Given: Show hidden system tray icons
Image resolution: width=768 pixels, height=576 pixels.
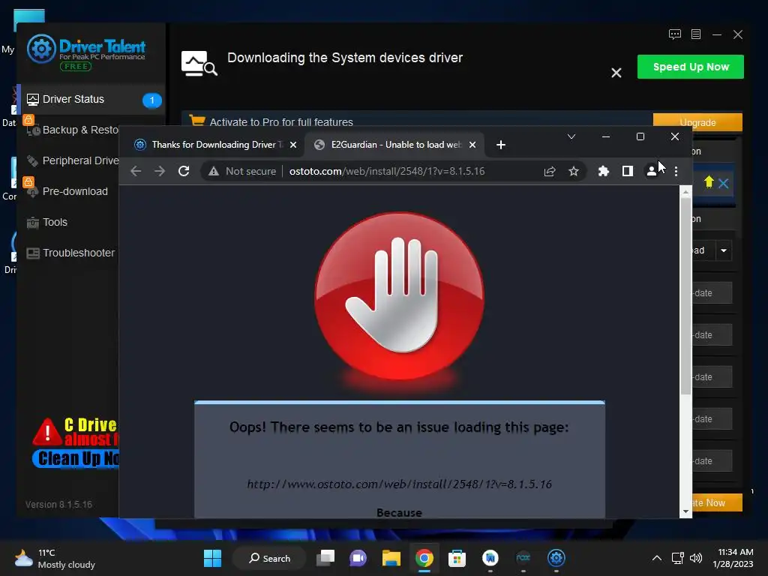Looking at the screenshot, I should [x=657, y=558].
